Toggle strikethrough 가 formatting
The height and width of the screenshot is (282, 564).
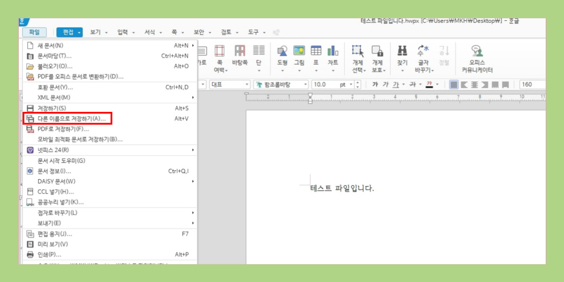(412, 85)
